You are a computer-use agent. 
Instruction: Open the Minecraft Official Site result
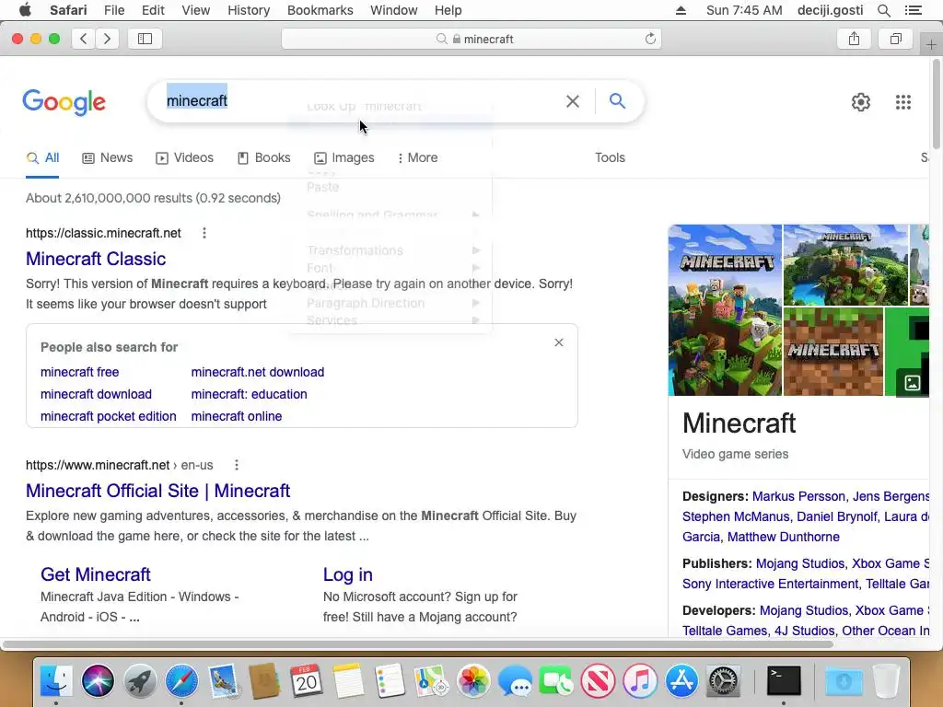pos(157,491)
